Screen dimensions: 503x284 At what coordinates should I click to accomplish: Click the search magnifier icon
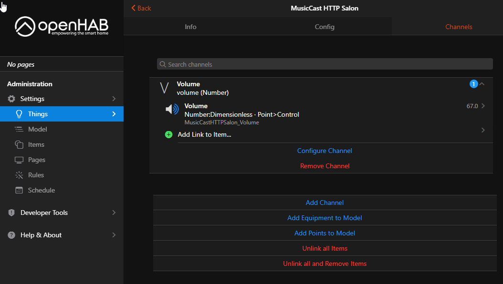[163, 64]
